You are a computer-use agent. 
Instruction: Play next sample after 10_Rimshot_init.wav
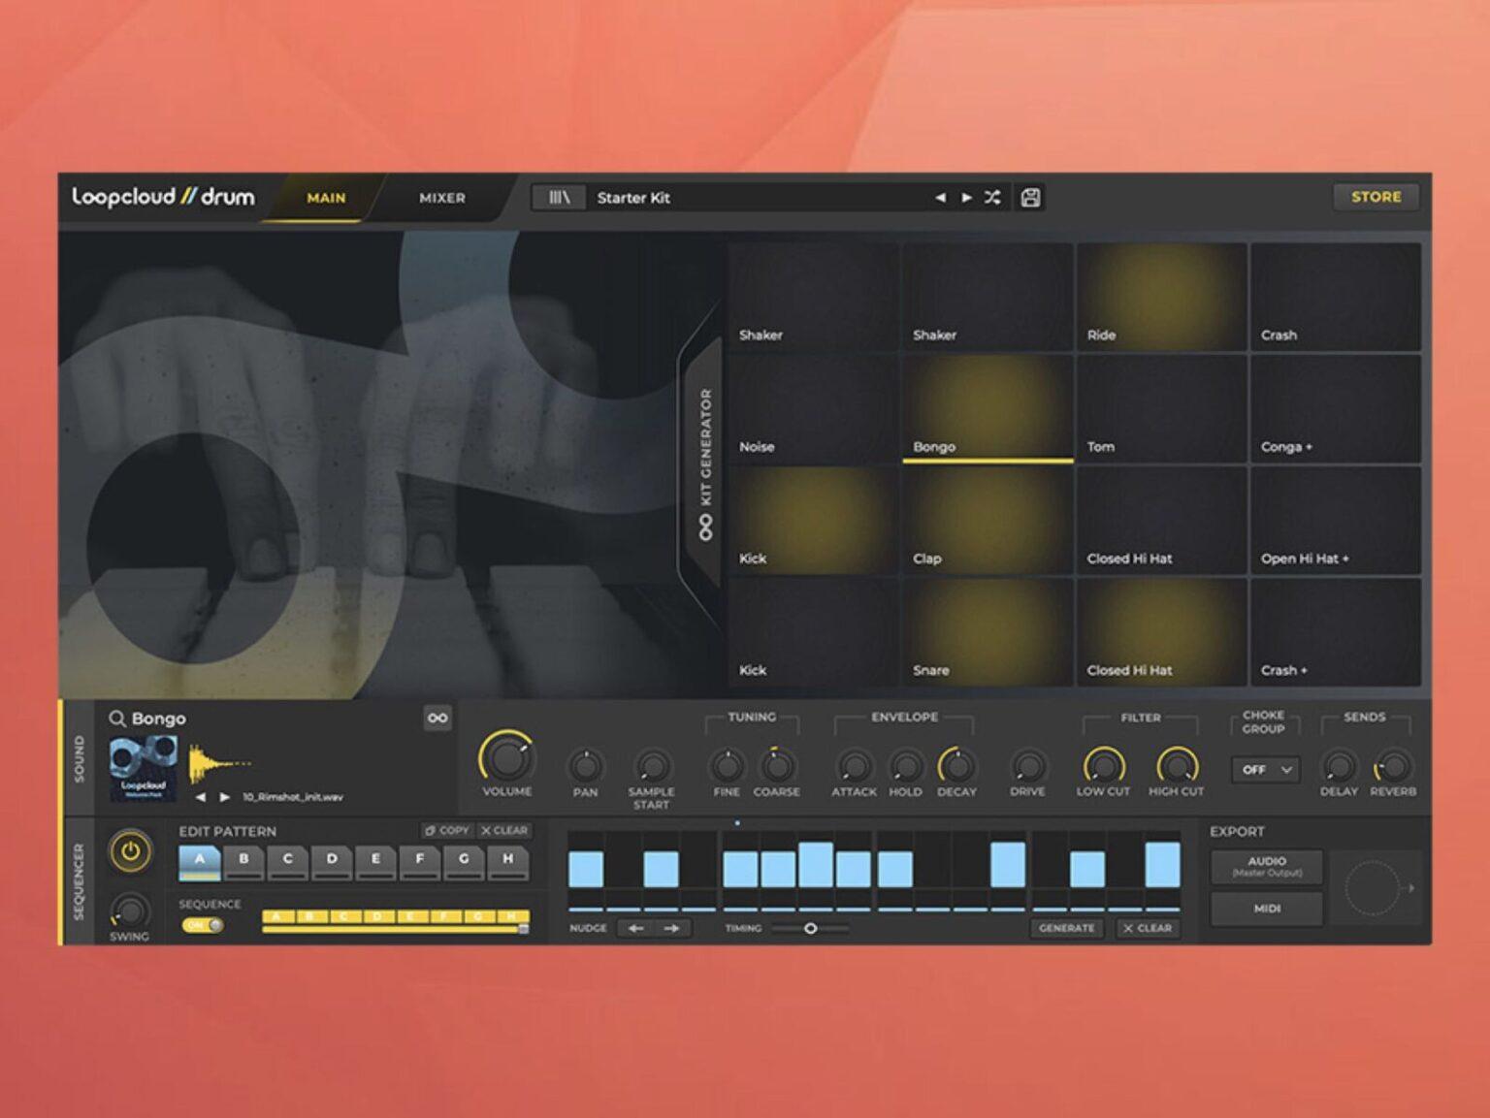pos(225,797)
